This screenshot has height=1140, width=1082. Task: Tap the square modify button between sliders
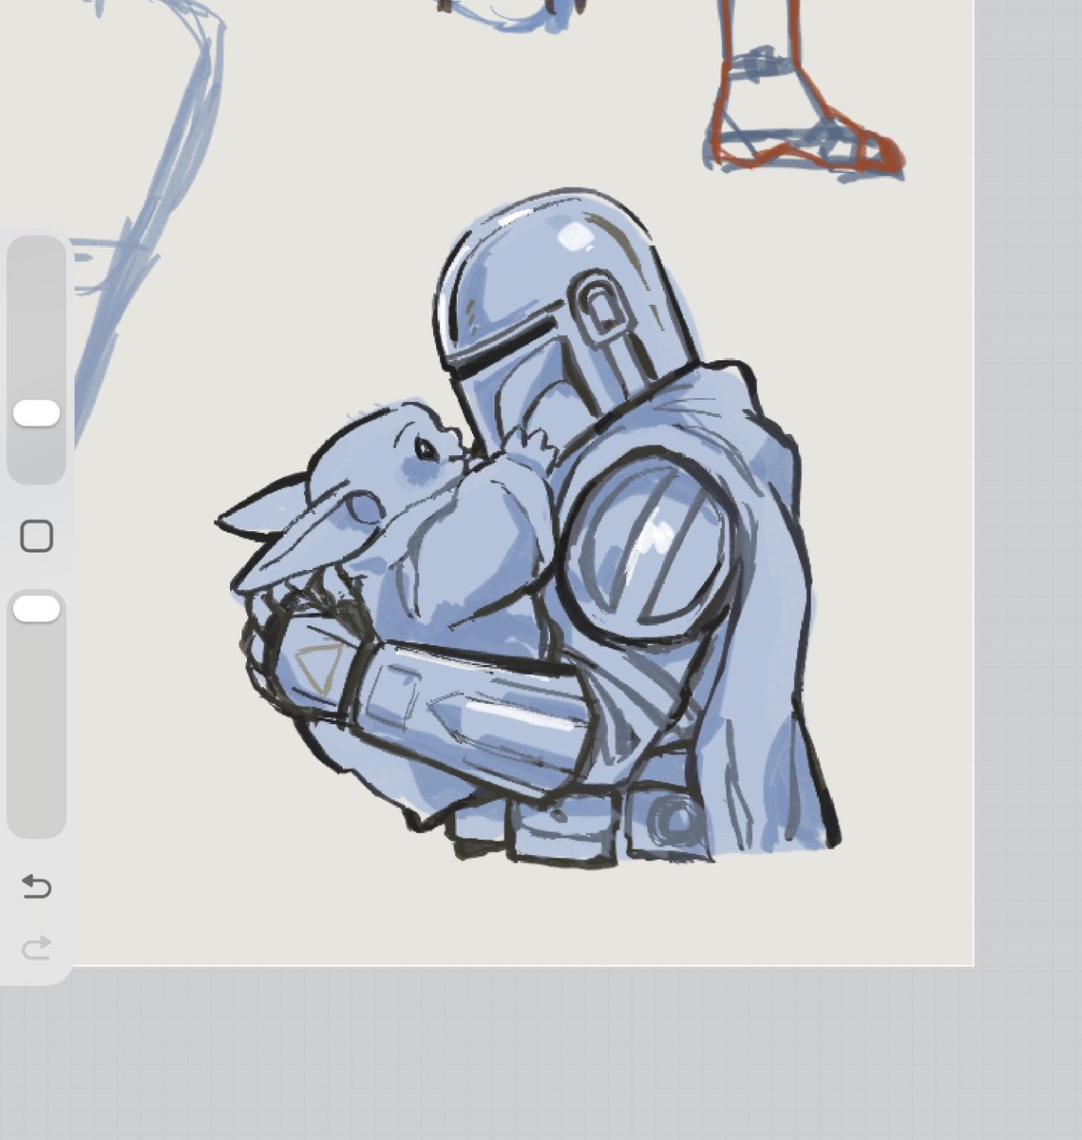pyautogui.click(x=36, y=537)
